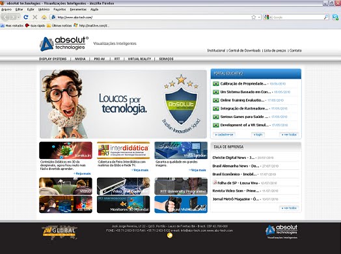This screenshot has width=341, height=254.
Task: Open the Christie Digital News item
Action: click(x=234, y=158)
